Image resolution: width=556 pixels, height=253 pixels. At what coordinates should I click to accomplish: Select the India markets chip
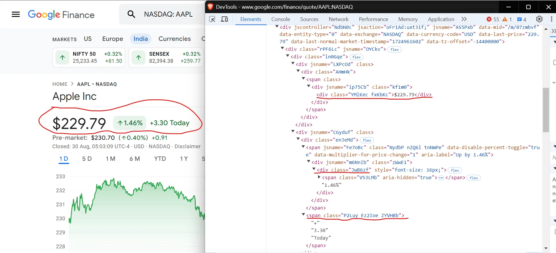pos(141,39)
